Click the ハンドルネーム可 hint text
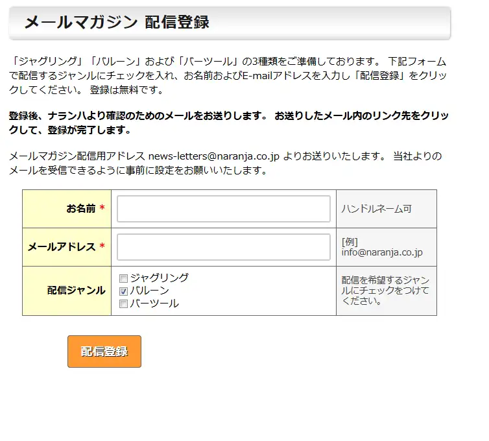The image size is (489, 441). 376,209
